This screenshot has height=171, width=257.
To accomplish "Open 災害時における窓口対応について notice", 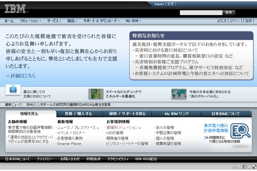I will coord(166,50).
